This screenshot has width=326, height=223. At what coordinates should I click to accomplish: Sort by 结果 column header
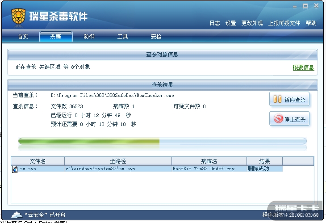(264, 161)
